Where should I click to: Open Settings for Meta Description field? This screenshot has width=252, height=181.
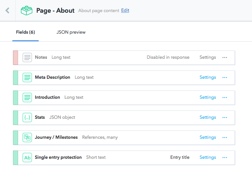[208, 77]
